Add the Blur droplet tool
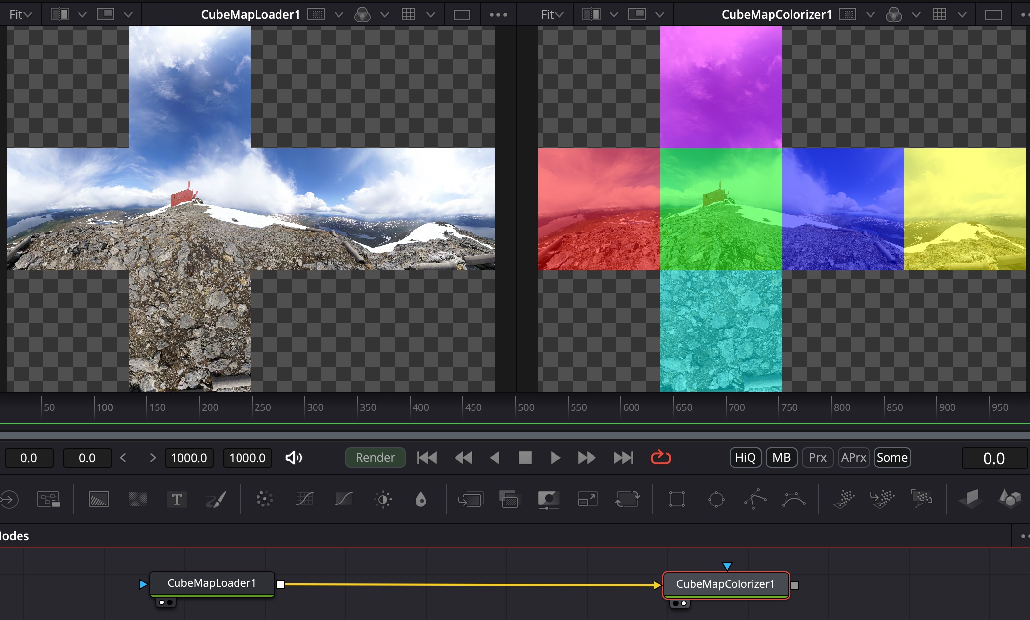 421,499
